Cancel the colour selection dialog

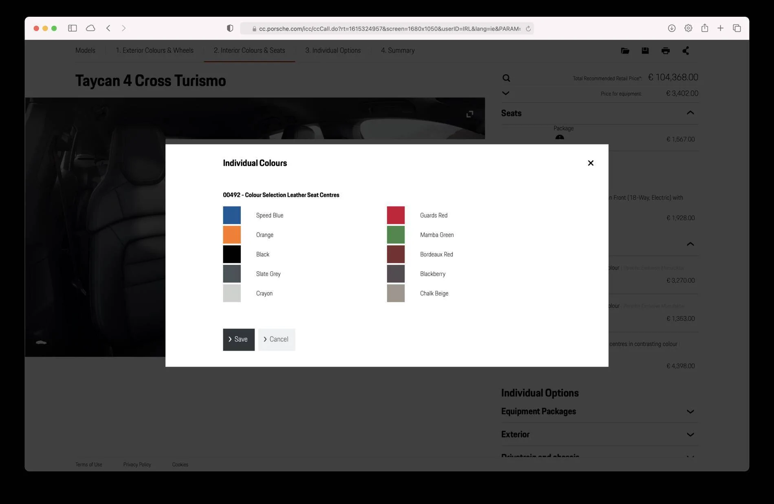tap(277, 339)
